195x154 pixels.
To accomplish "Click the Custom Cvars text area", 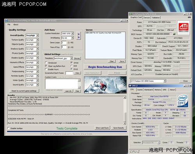I will [x=62, y=83].
